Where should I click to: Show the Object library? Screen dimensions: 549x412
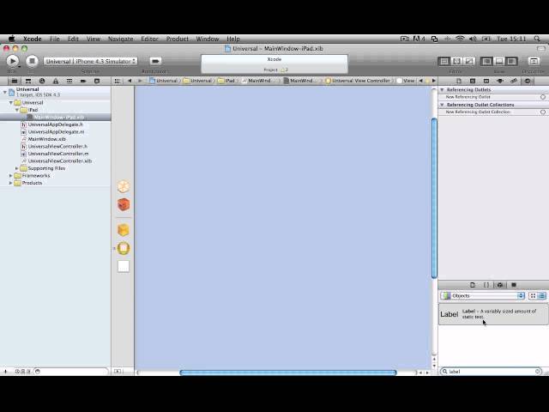coord(500,285)
